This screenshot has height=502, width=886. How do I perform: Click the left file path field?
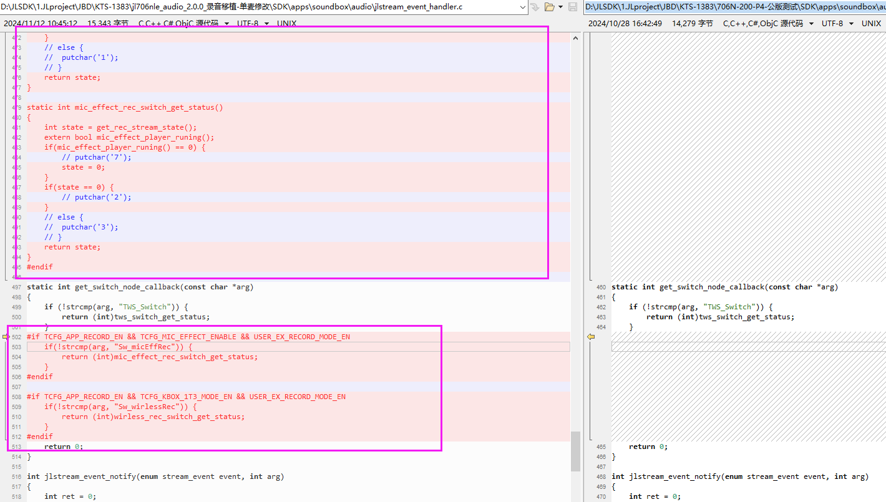pos(264,7)
